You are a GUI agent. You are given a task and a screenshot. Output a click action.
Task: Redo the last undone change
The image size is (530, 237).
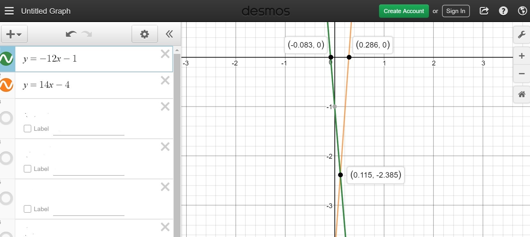tap(87, 34)
